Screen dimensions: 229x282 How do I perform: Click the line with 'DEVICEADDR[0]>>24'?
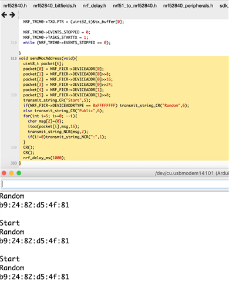pyautogui.click(x=68, y=85)
